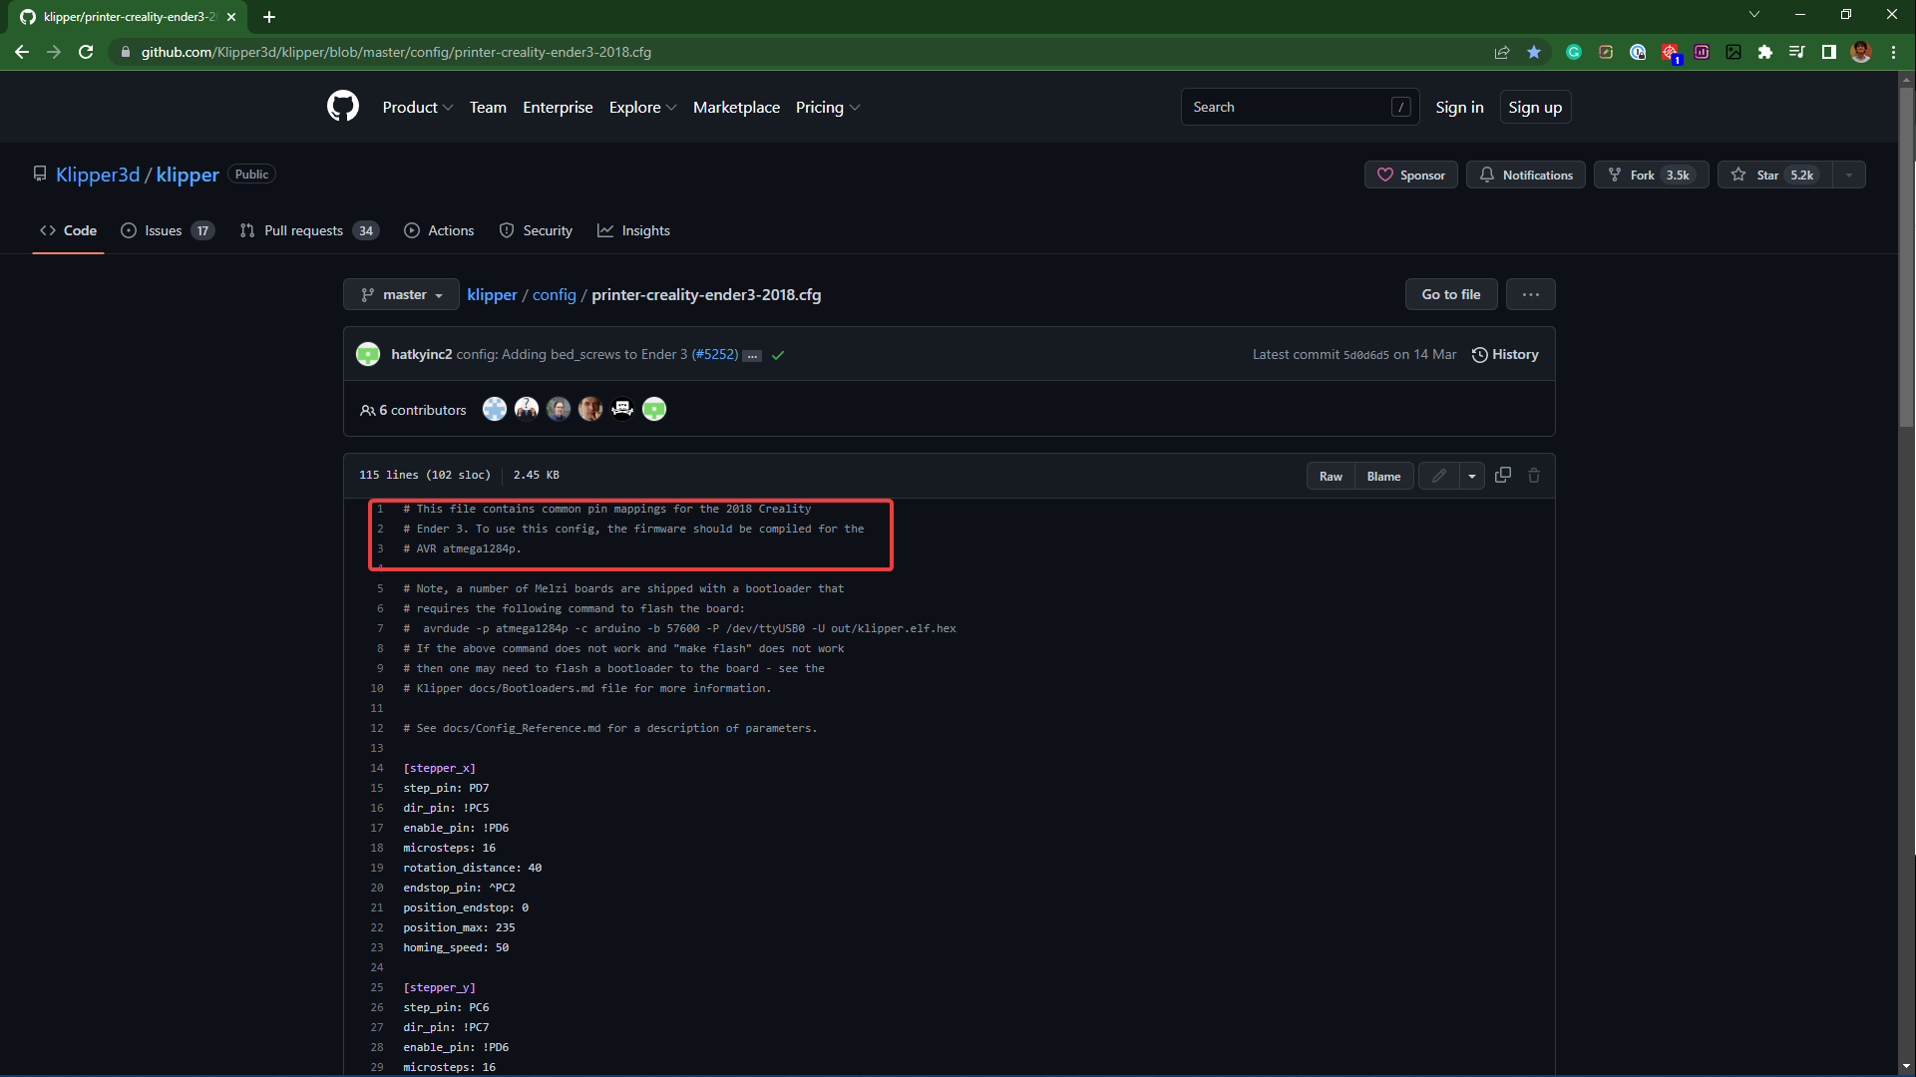This screenshot has width=1916, height=1077.
Task: Copy raw contents with the copy icon
Action: tap(1503, 476)
